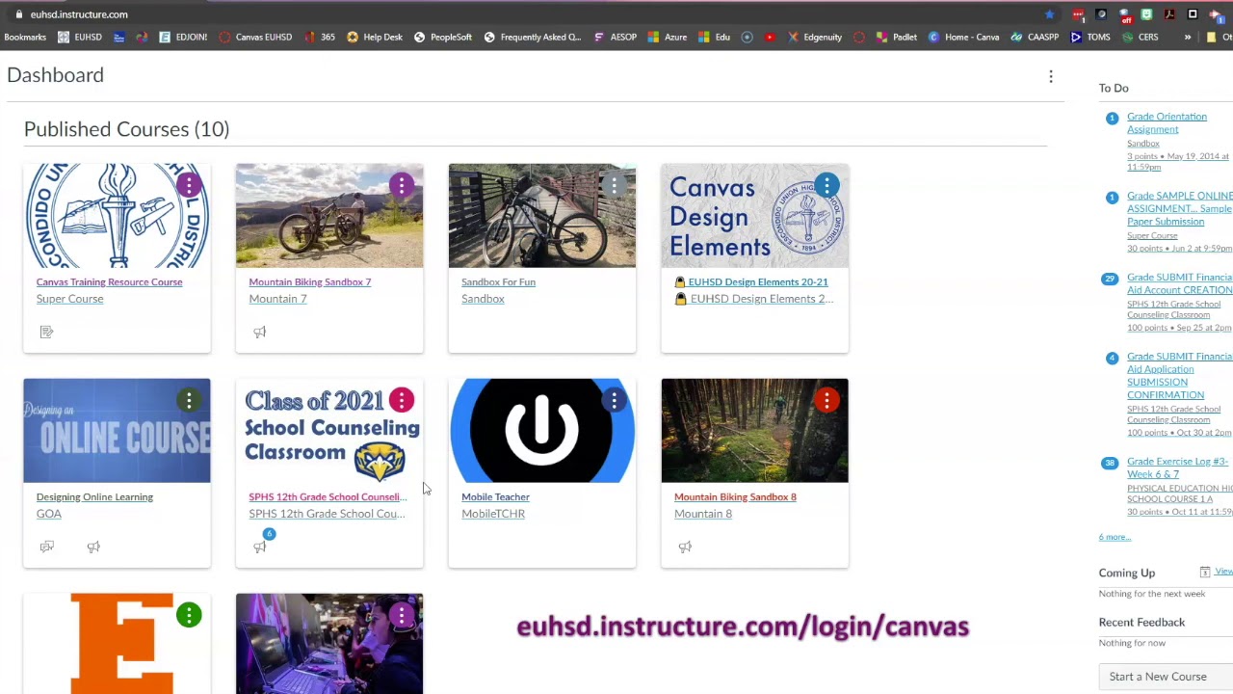Screen dimensions: 1233x694
Task: Open Sandbox For Fun course link
Action: (498, 282)
